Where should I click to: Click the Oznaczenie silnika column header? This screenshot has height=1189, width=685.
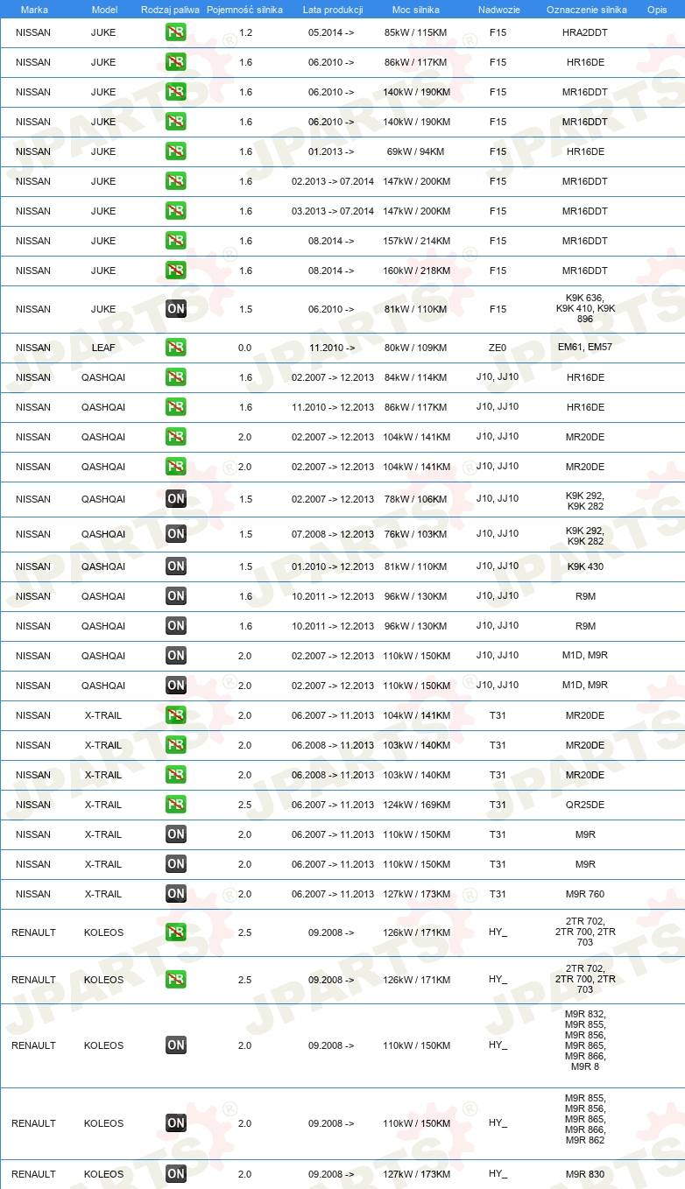(586, 10)
